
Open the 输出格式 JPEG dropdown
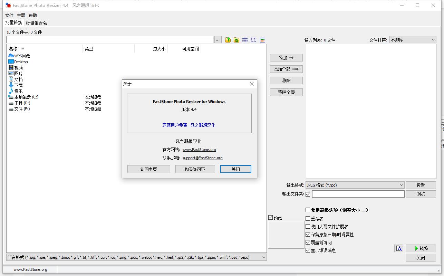click(x=355, y=185)
